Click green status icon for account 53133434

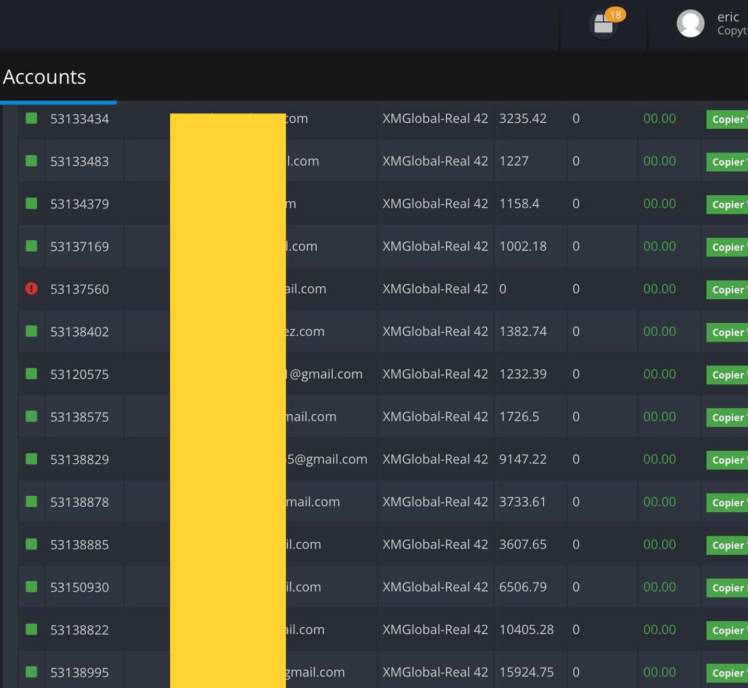31,118
